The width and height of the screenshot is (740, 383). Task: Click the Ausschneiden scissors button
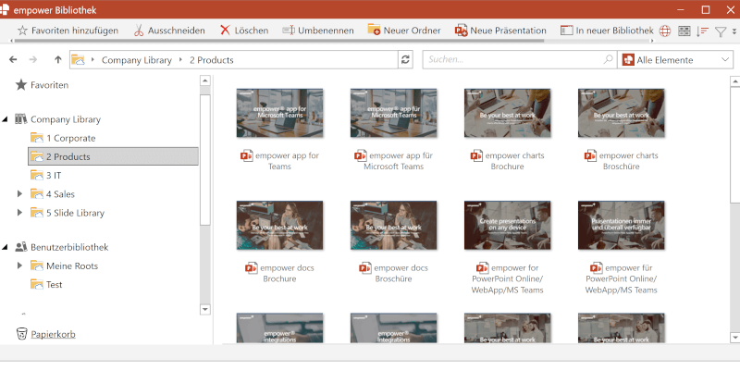point(169,31)
